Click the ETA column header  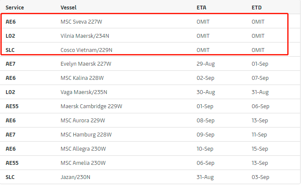(202, 8)
